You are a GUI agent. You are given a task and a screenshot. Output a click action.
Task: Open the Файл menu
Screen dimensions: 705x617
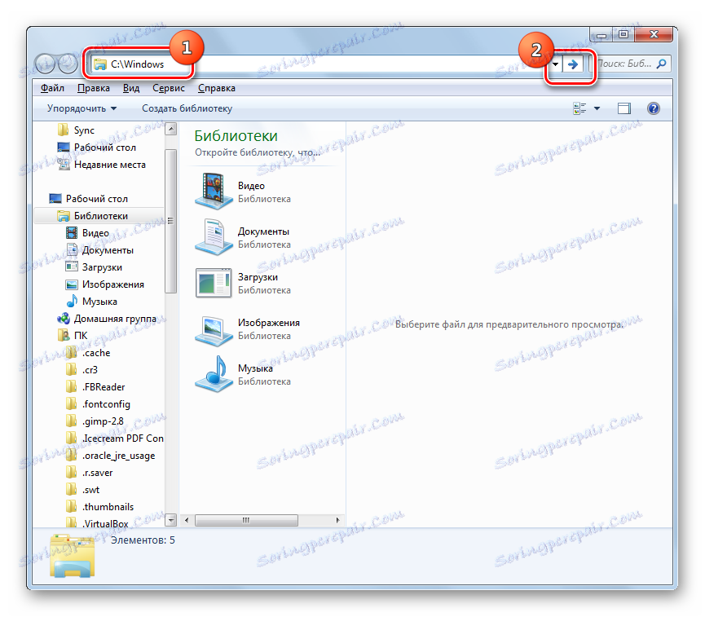pos(53,88)
